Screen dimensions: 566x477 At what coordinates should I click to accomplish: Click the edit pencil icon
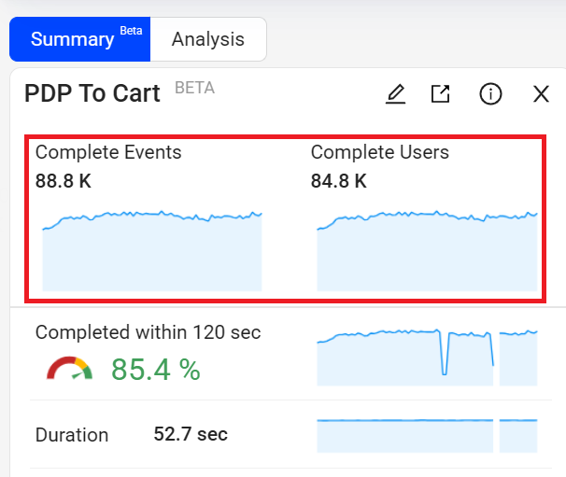[x=396, y=93]
